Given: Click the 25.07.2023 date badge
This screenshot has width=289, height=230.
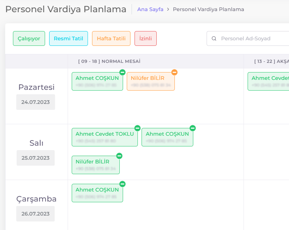Looking at the screenshot, I should coord(35,158).
